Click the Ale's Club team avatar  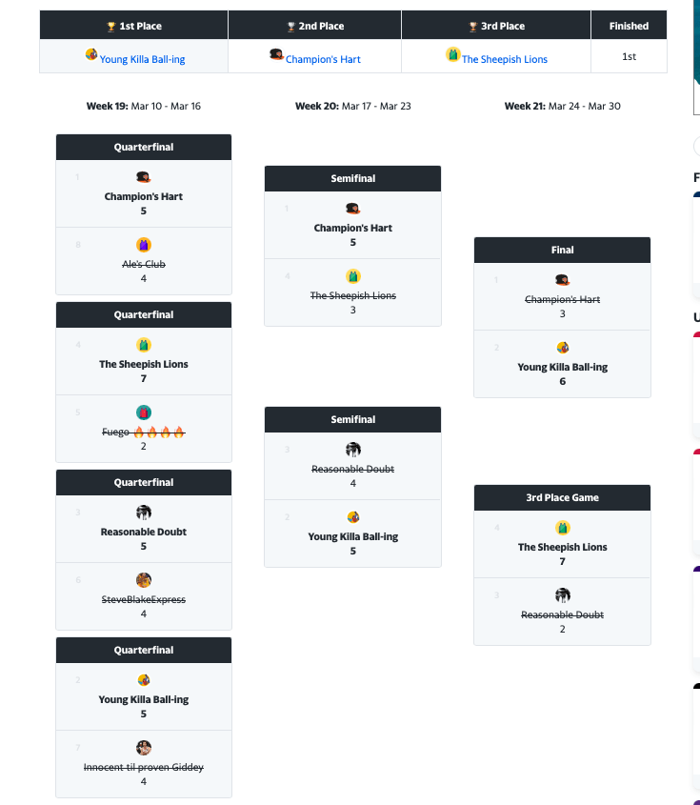click(x=143, y=245)
